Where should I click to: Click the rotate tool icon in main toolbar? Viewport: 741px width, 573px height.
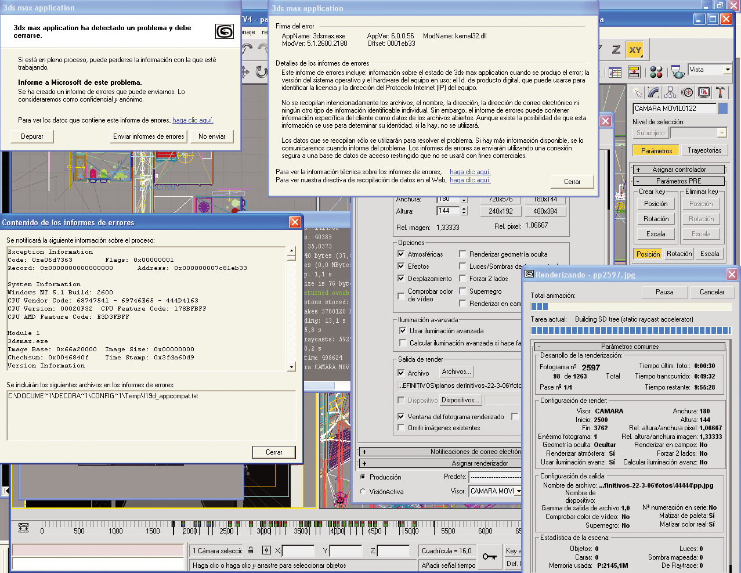click(x=262, y=72)
